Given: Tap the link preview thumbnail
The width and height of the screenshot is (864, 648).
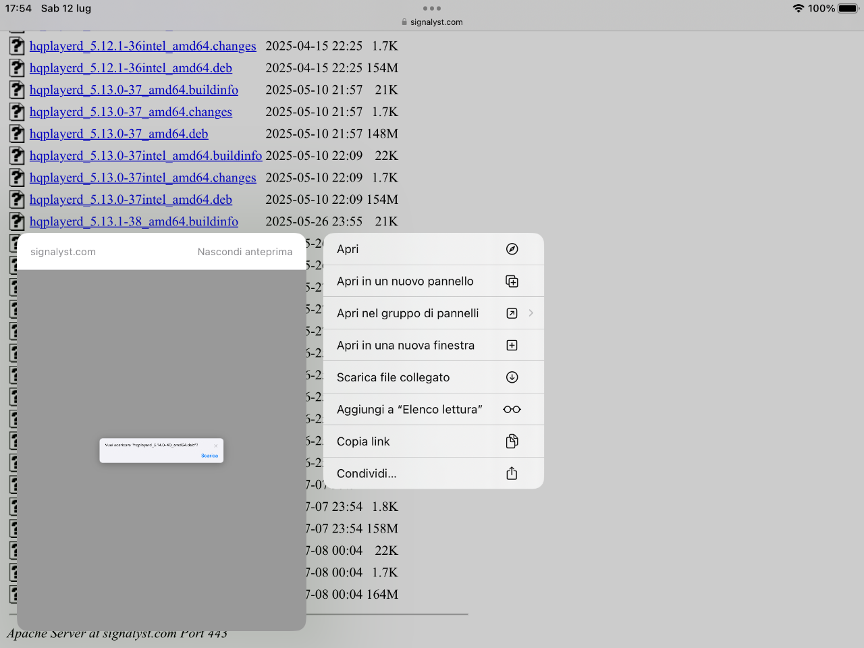Looking at the screenshot, I should pos(161,450).
